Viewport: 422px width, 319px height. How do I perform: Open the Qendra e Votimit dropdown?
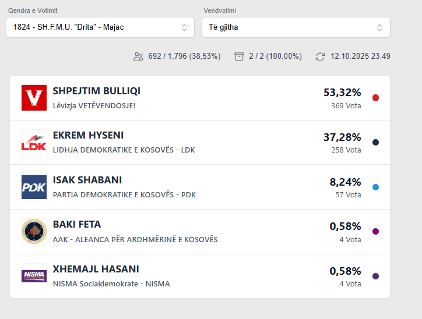100,27
